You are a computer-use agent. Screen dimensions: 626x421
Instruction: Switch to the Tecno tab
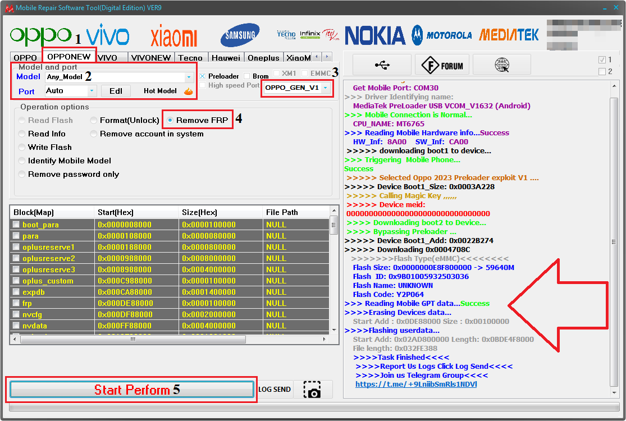(x=190, y=58)
